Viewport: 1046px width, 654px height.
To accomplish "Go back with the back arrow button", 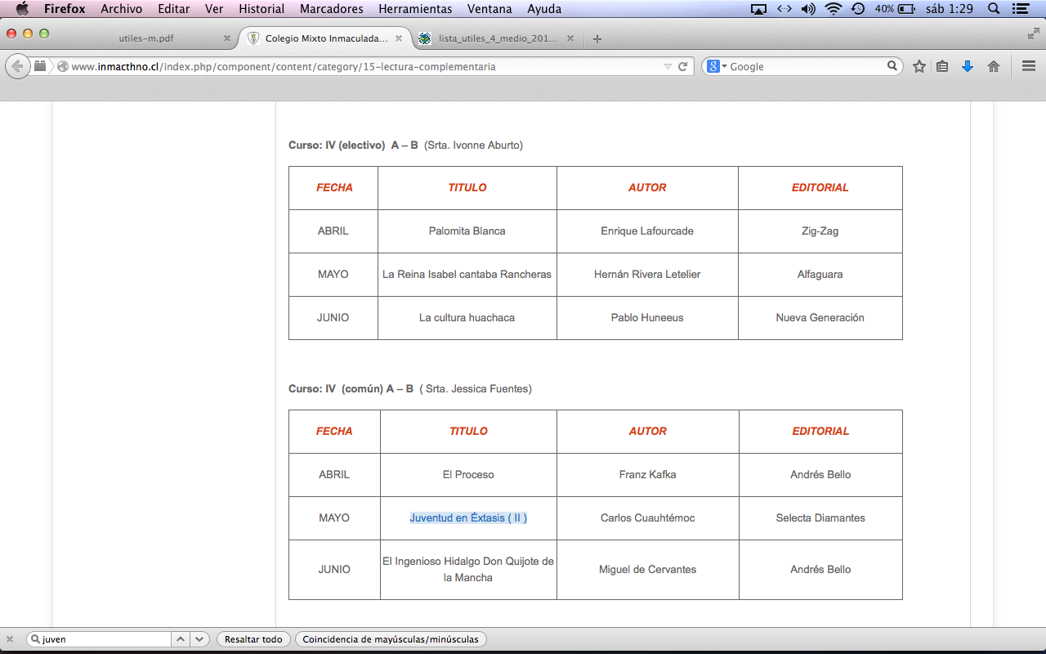I will click(x=17, y=66).
